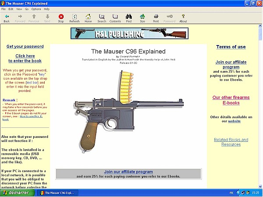
Task: Click the "Remark :" heading text
Action: coord(10,100)
